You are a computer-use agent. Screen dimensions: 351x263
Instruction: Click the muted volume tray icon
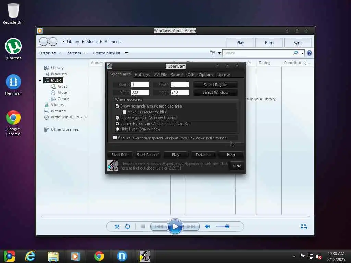coord(319,256)
